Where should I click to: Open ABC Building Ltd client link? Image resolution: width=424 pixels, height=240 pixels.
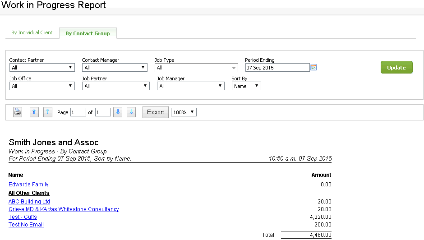(x=29, y=202)
